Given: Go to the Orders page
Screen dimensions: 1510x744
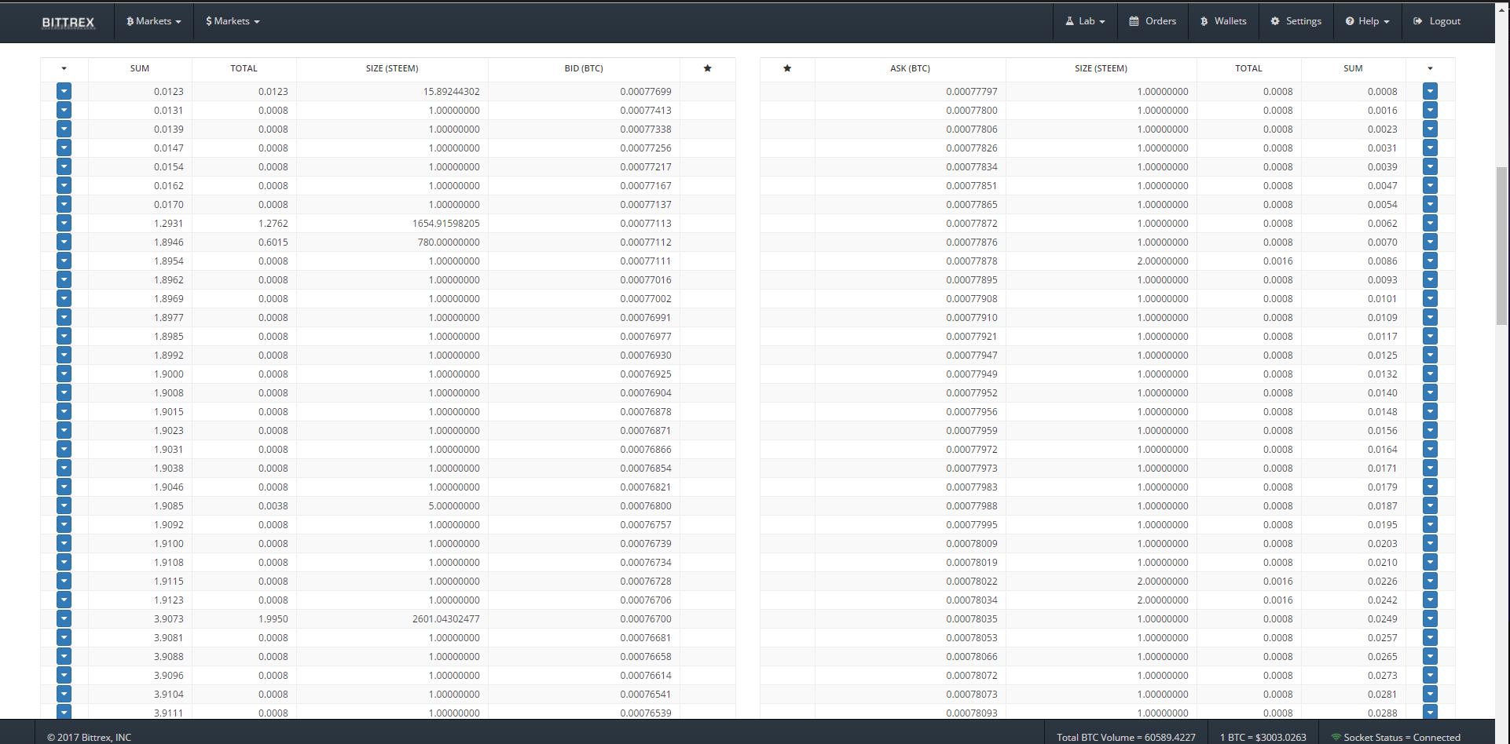Looking at the screenshot, I should click(1153, 21).
